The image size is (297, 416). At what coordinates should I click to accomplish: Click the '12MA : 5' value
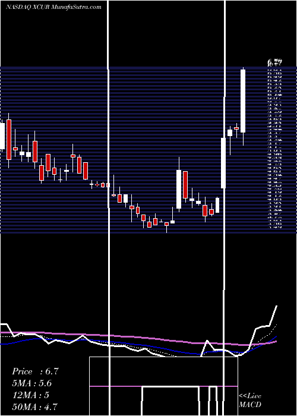pyautogui.click(x=31, y=395)
